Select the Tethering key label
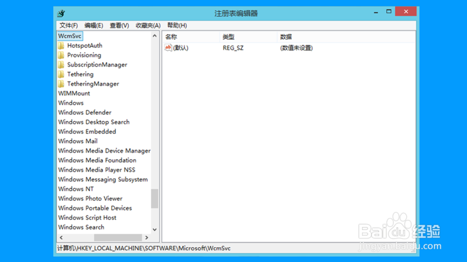Screen dimensions: 467x262 tap(80, 74)
